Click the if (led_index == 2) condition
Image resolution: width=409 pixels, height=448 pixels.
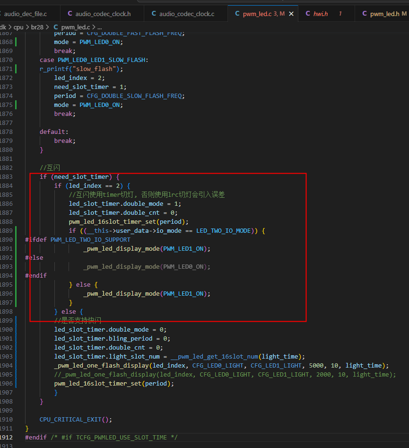pyautogui.click(x=92, y=186)
